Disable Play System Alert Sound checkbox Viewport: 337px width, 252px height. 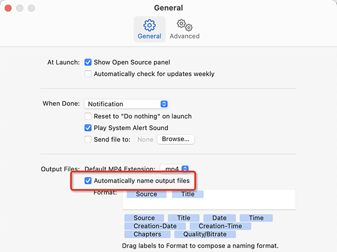coord(88,128)
